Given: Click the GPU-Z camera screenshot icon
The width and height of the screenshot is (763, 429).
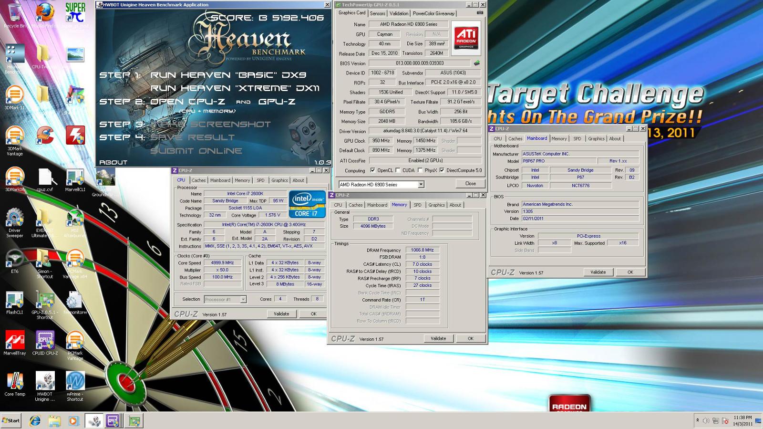Looking at the screenshot, I should click(480, 13).
